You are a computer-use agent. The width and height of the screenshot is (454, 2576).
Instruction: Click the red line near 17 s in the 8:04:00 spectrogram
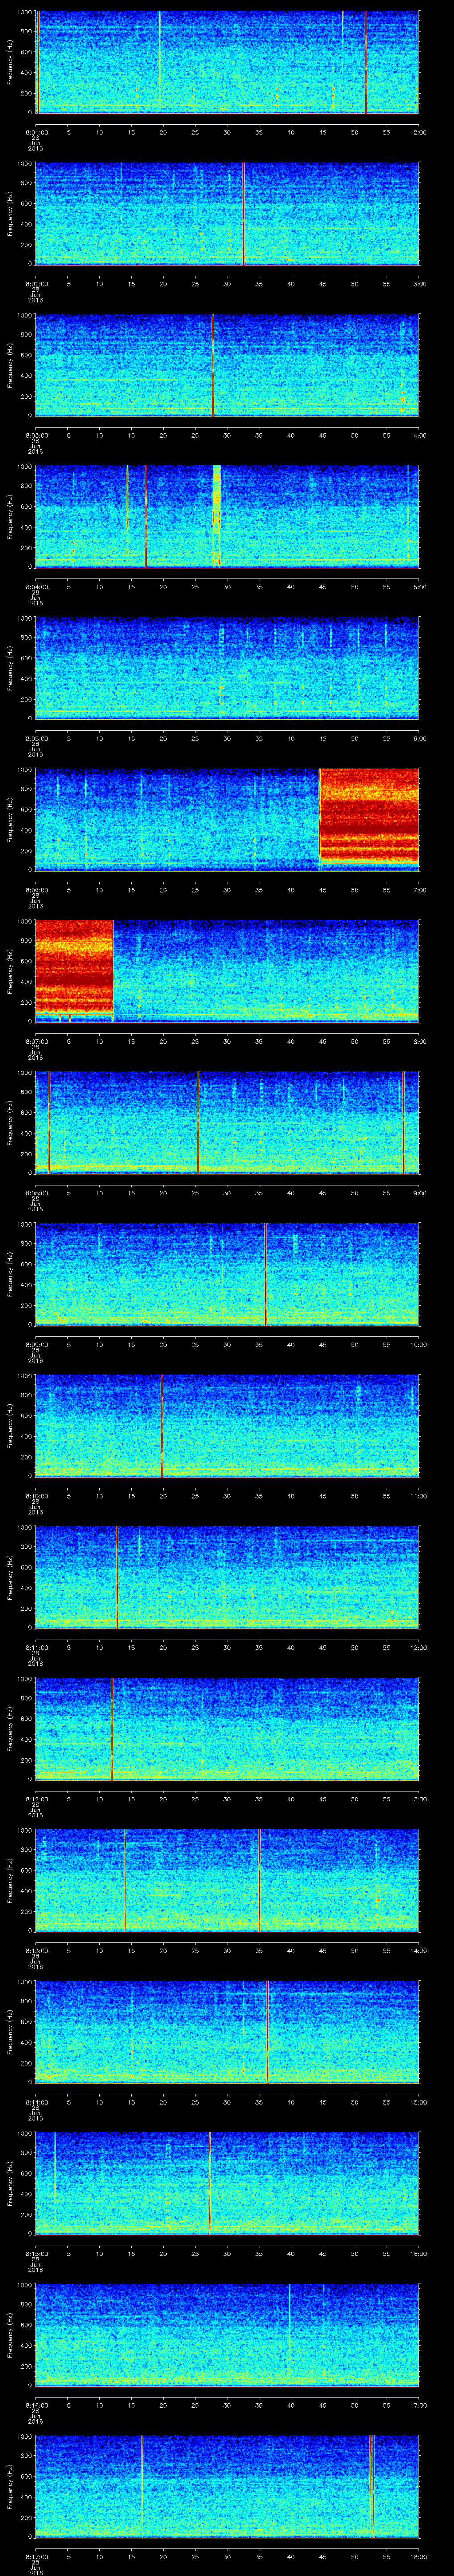pyautogui.click(x=146, y=517)
